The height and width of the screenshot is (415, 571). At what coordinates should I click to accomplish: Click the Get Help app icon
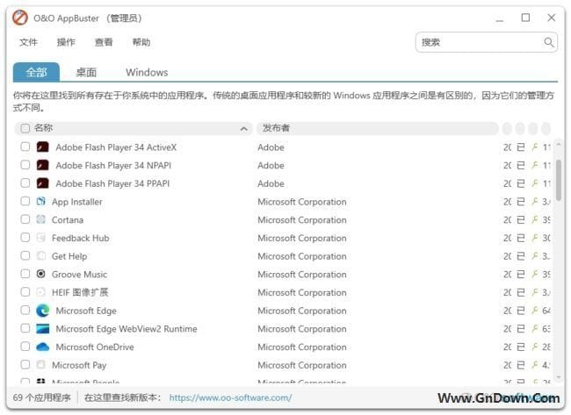tap(40, 255)
